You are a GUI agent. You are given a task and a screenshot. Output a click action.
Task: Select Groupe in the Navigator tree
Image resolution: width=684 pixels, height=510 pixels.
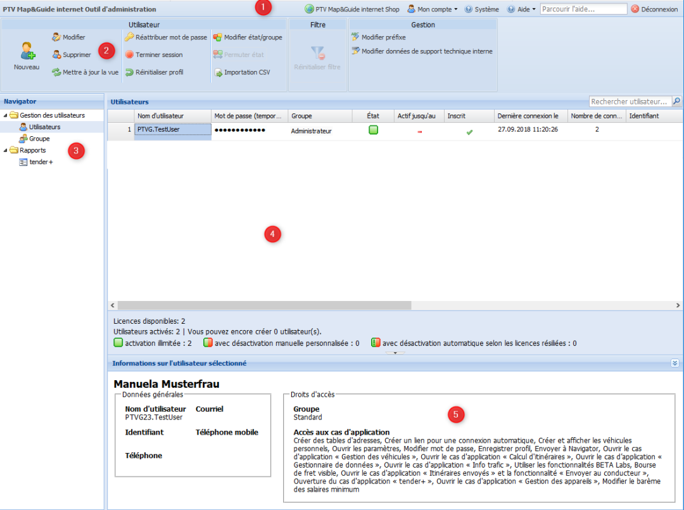pos(39,139)
